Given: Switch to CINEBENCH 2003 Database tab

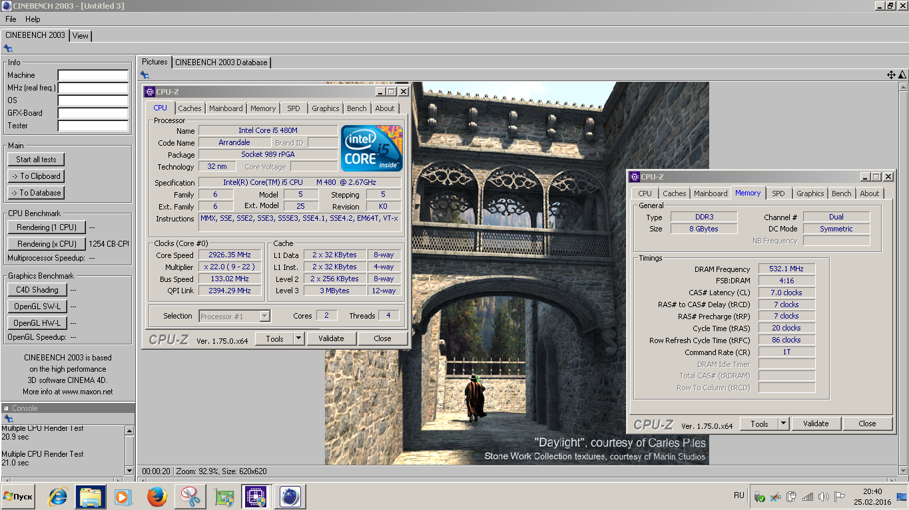Looking at the screenshot, I should [x=221, y=63].
